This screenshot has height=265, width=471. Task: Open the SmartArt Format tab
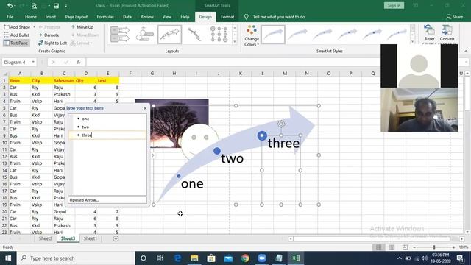point(227,17)
